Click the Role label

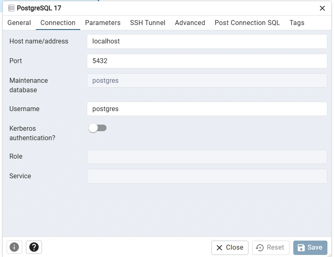16,157
